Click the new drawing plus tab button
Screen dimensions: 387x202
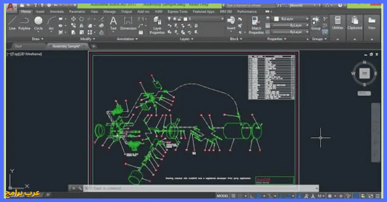94,46
